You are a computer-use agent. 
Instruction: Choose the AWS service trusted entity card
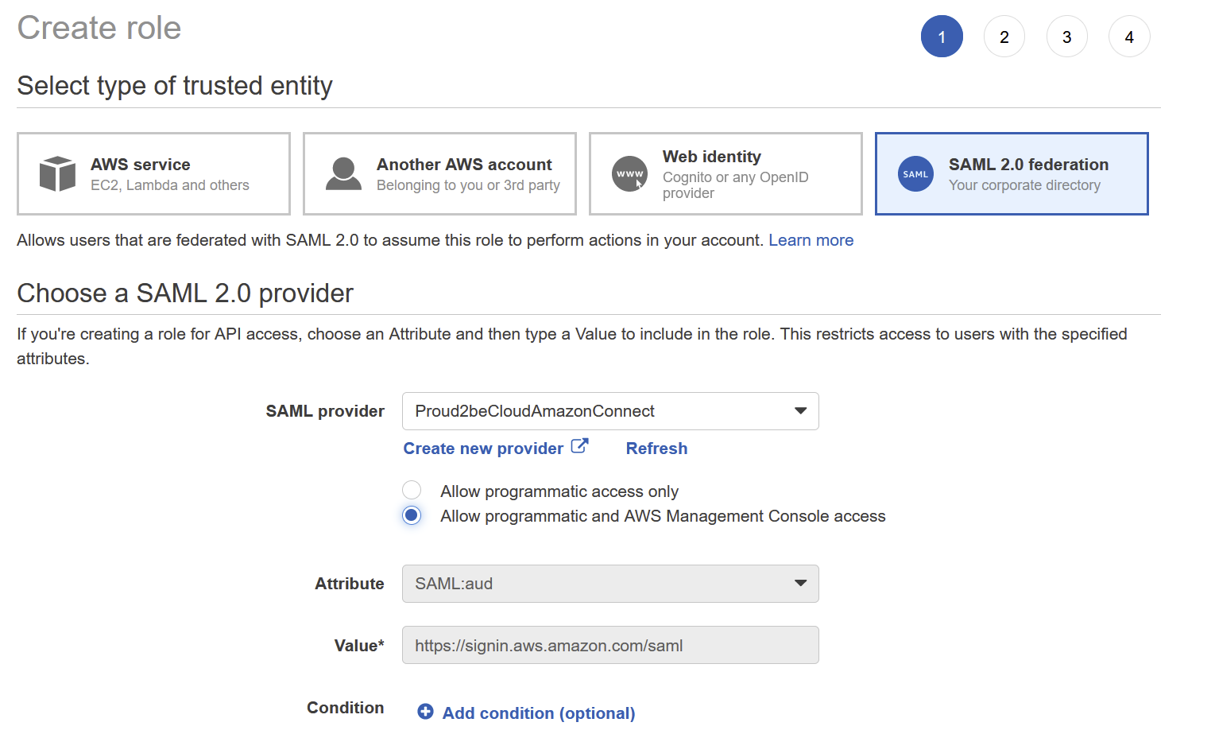tap(153, 173)
